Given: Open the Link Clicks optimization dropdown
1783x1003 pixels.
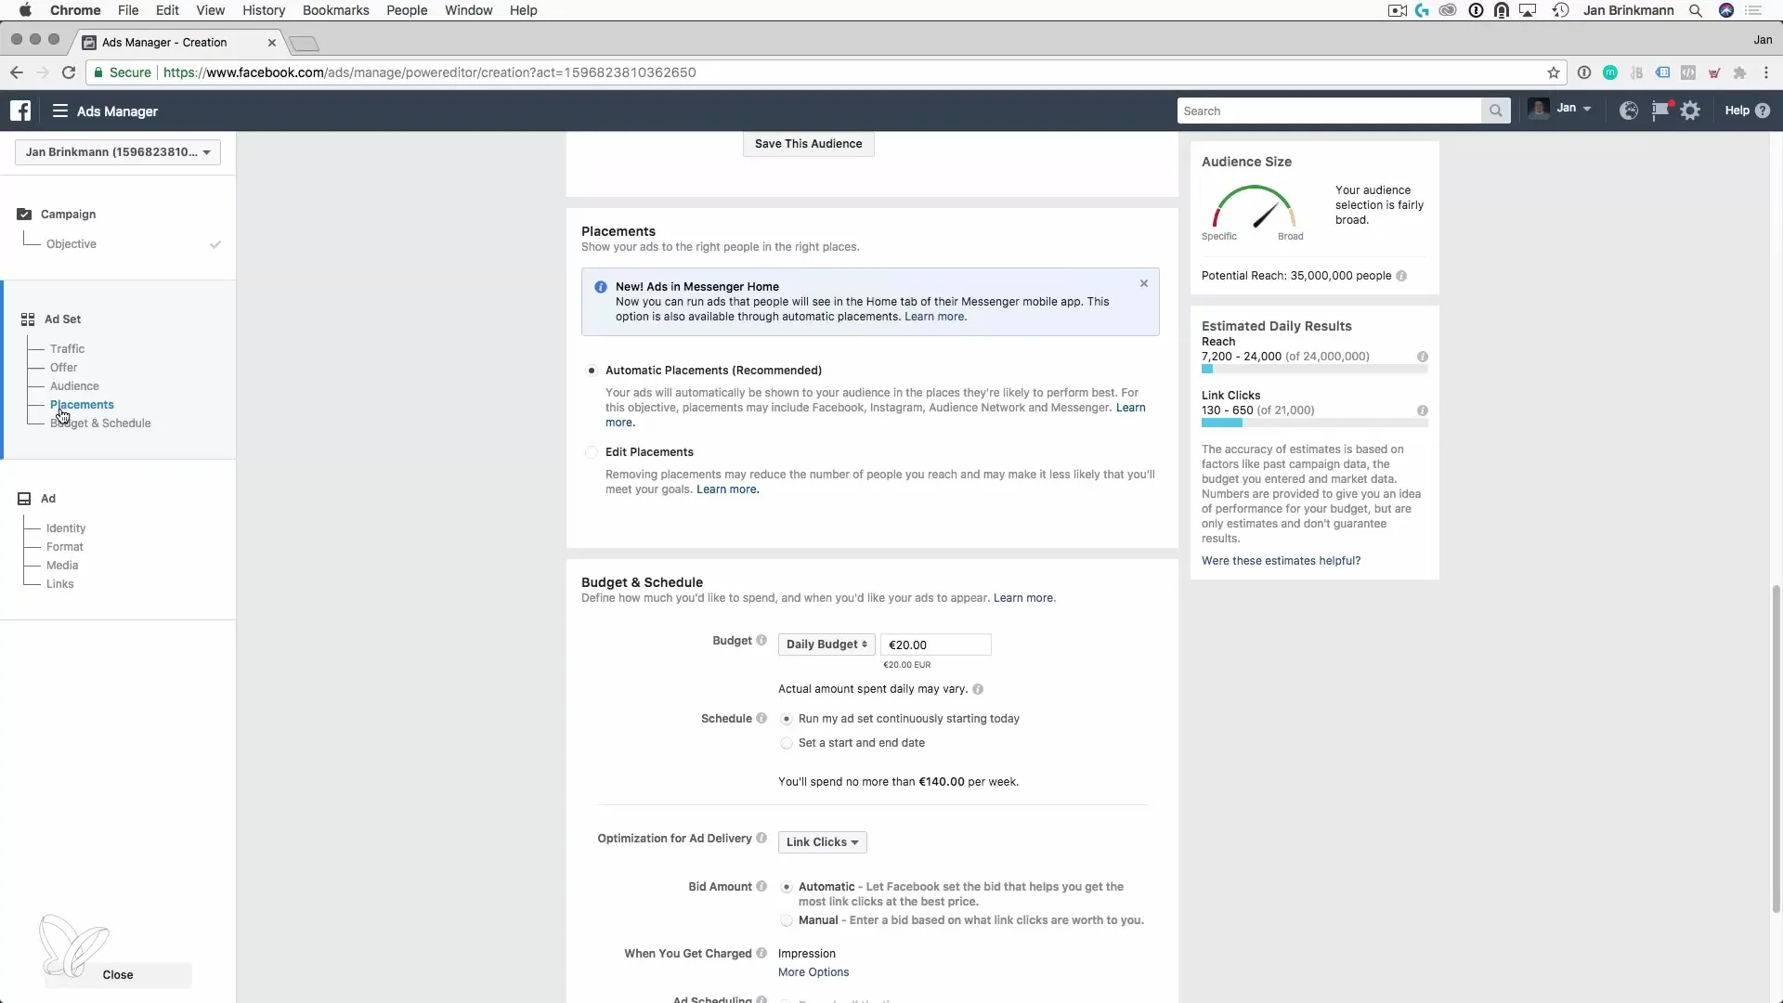Looking at the screenshot, I should point(822,842).
